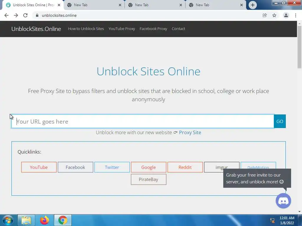
Task: Click the Reddit quicklink
Action: coord(185,167)
